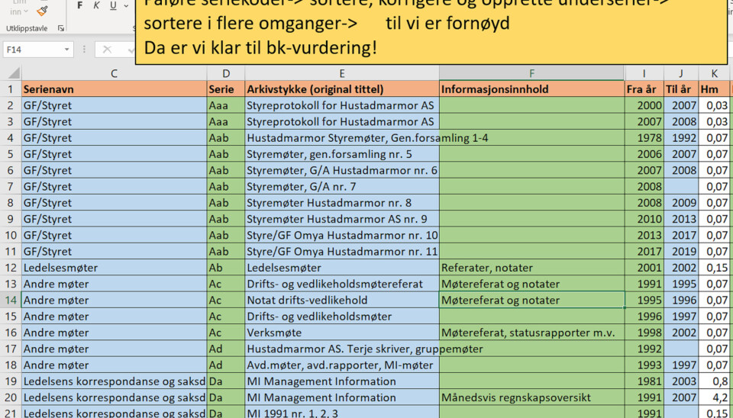Select column C header
Image resolution: width=733 pixels, height=418 pixels.
pos(114,73)
